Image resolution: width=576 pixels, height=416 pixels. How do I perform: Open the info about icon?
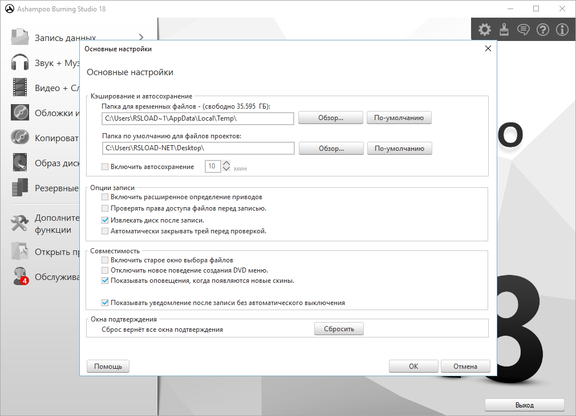point(562,30)
